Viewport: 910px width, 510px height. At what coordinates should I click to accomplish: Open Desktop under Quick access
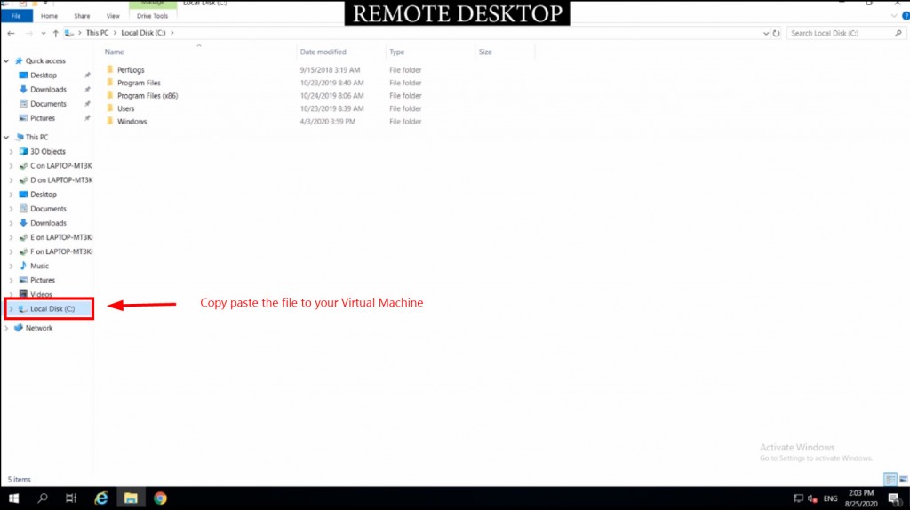44,76
